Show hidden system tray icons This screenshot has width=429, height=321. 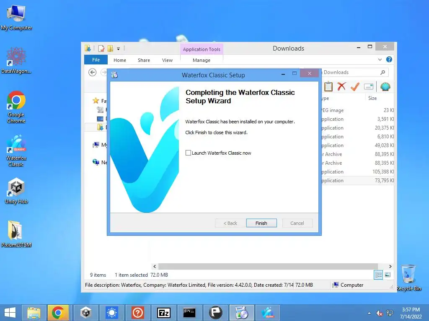click(x=370, y=313)
